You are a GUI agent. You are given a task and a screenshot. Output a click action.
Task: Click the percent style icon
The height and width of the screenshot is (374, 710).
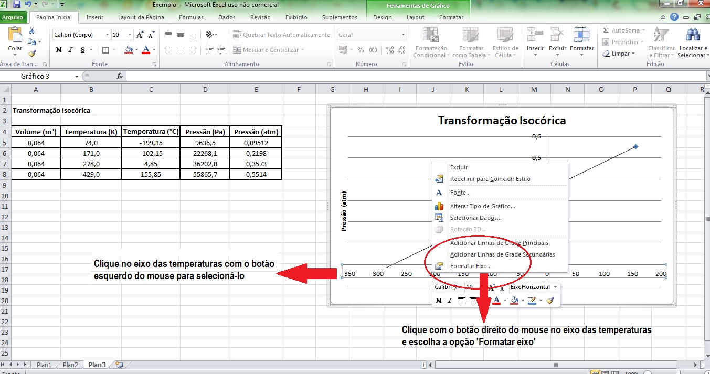tap(361, 50)
